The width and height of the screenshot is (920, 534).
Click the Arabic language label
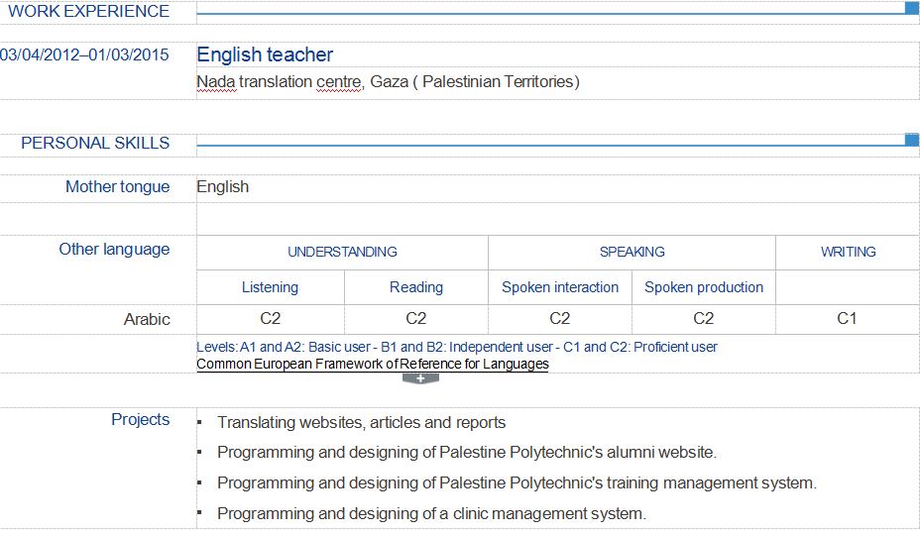[147, 319]
